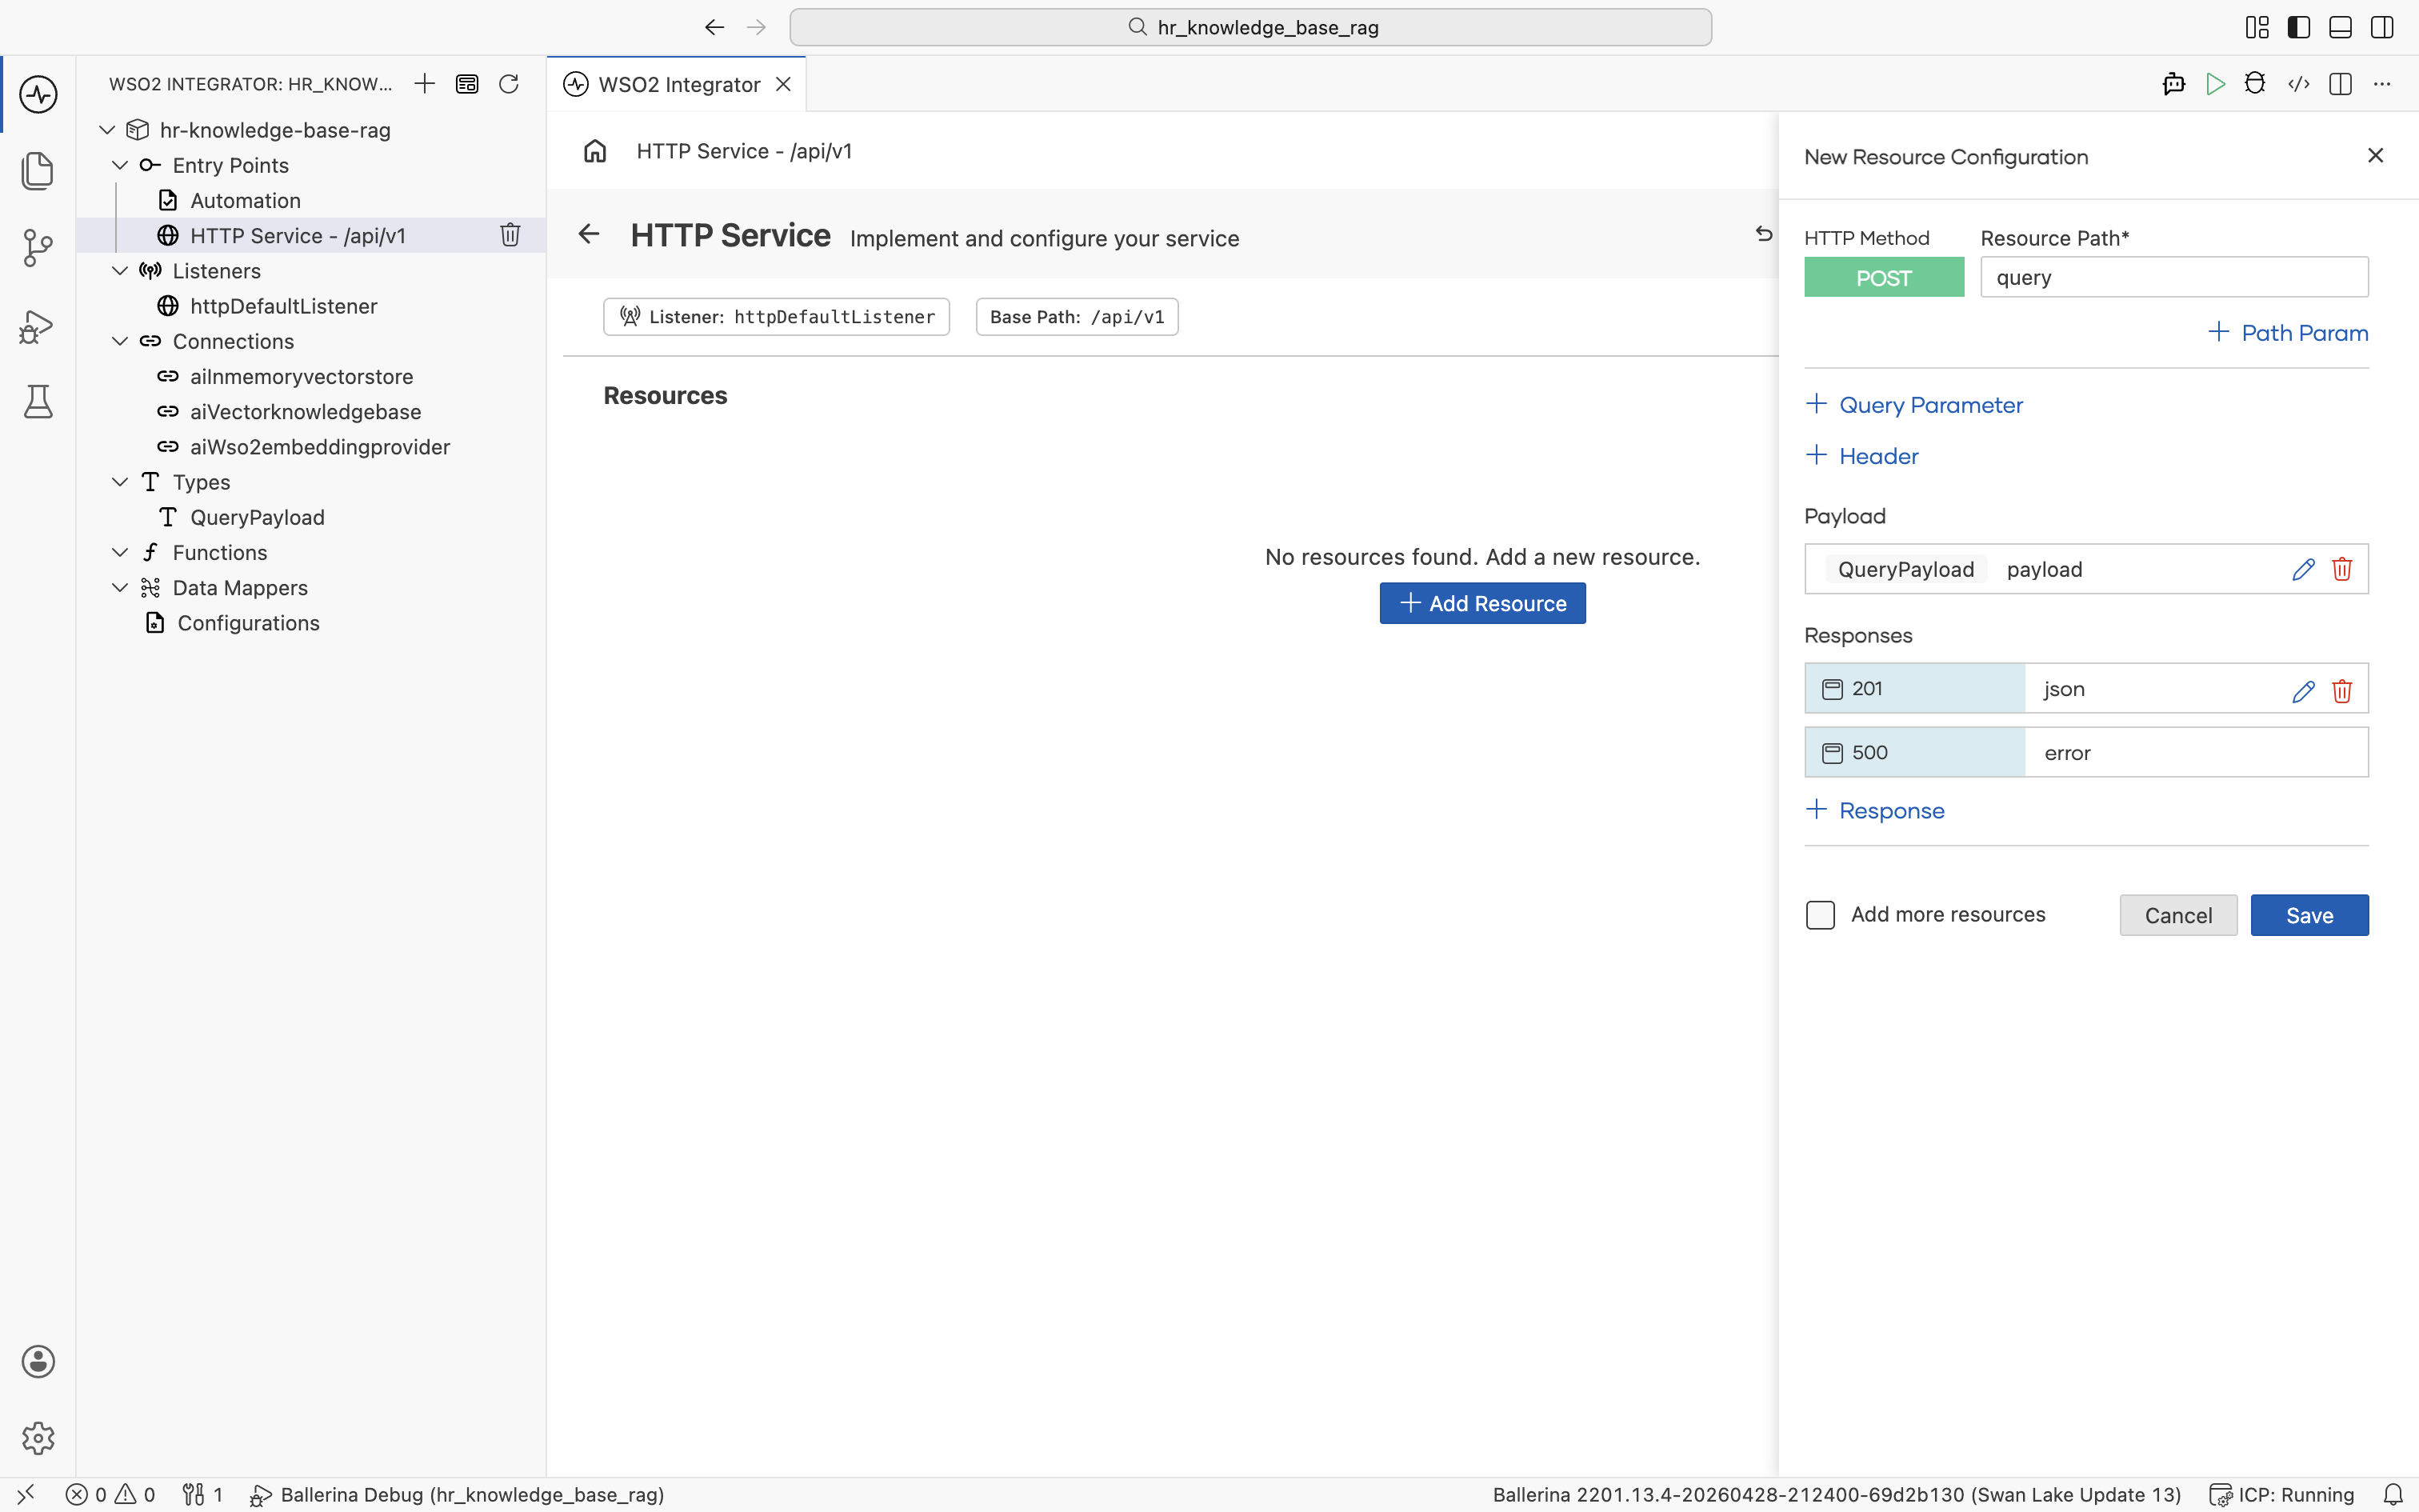
Task: Add a Path Param
Action: (2288, 332)
